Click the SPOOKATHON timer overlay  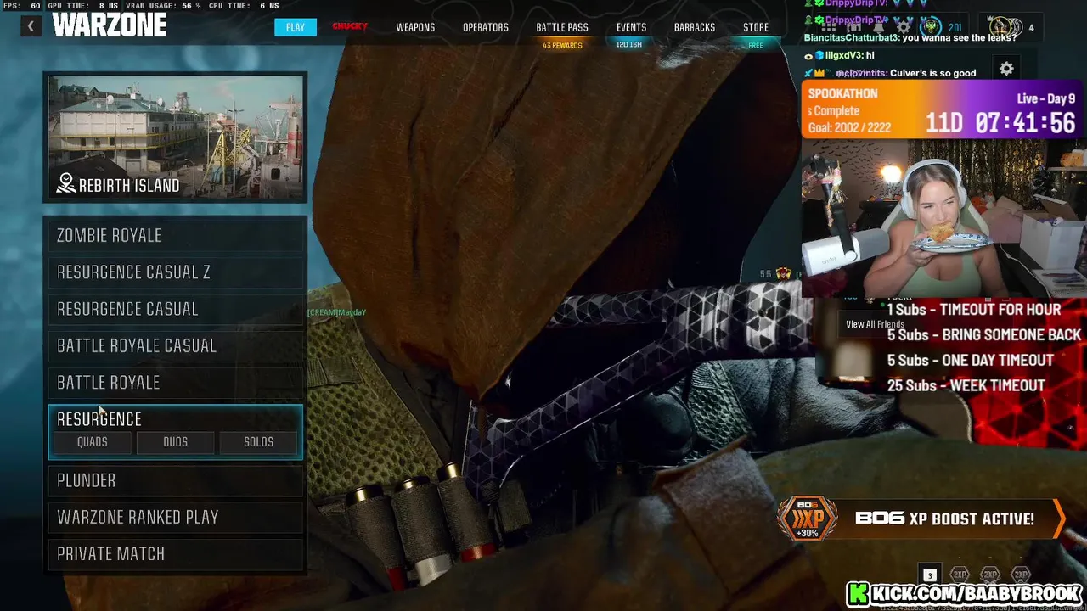(x=943, y=110)
